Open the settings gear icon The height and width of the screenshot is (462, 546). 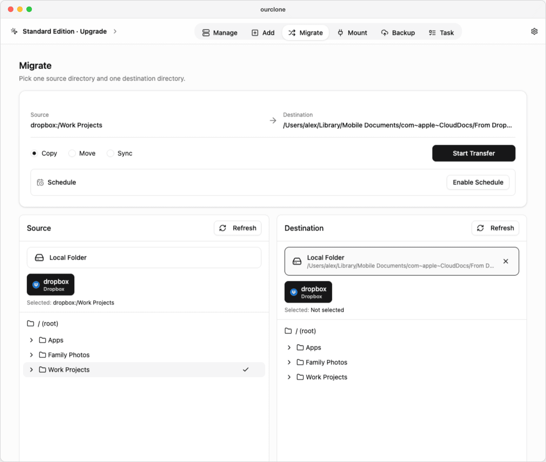point(534,31)
